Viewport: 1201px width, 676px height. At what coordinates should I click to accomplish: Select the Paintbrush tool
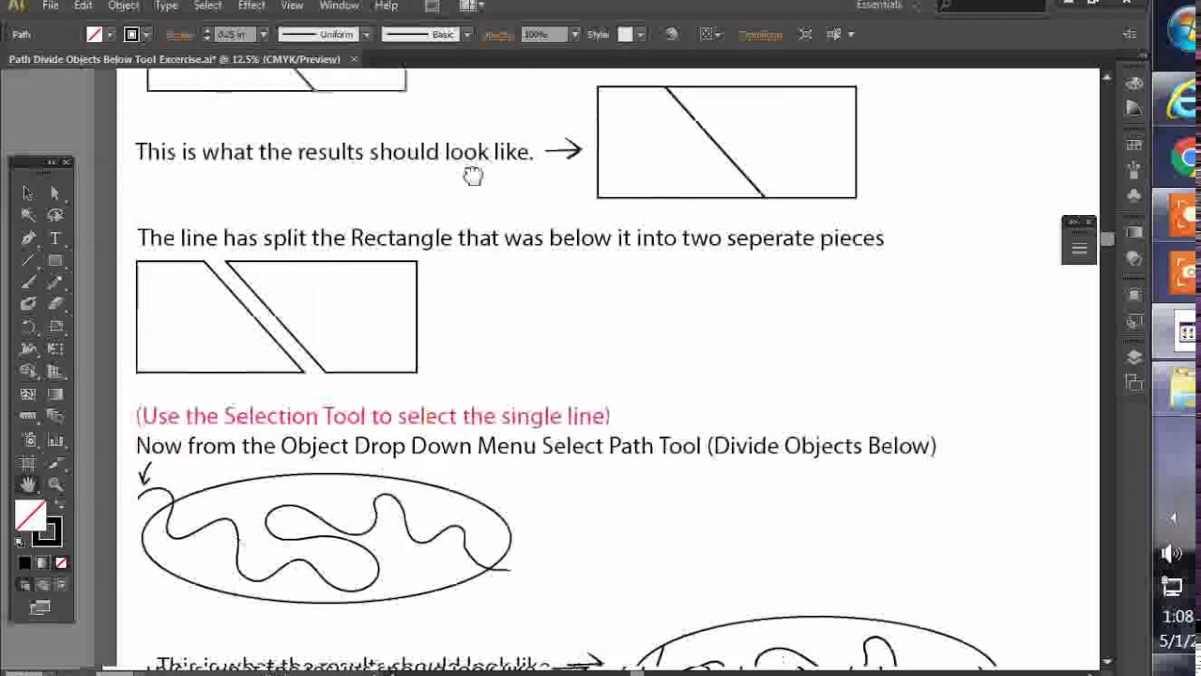(x=28, y=283)
